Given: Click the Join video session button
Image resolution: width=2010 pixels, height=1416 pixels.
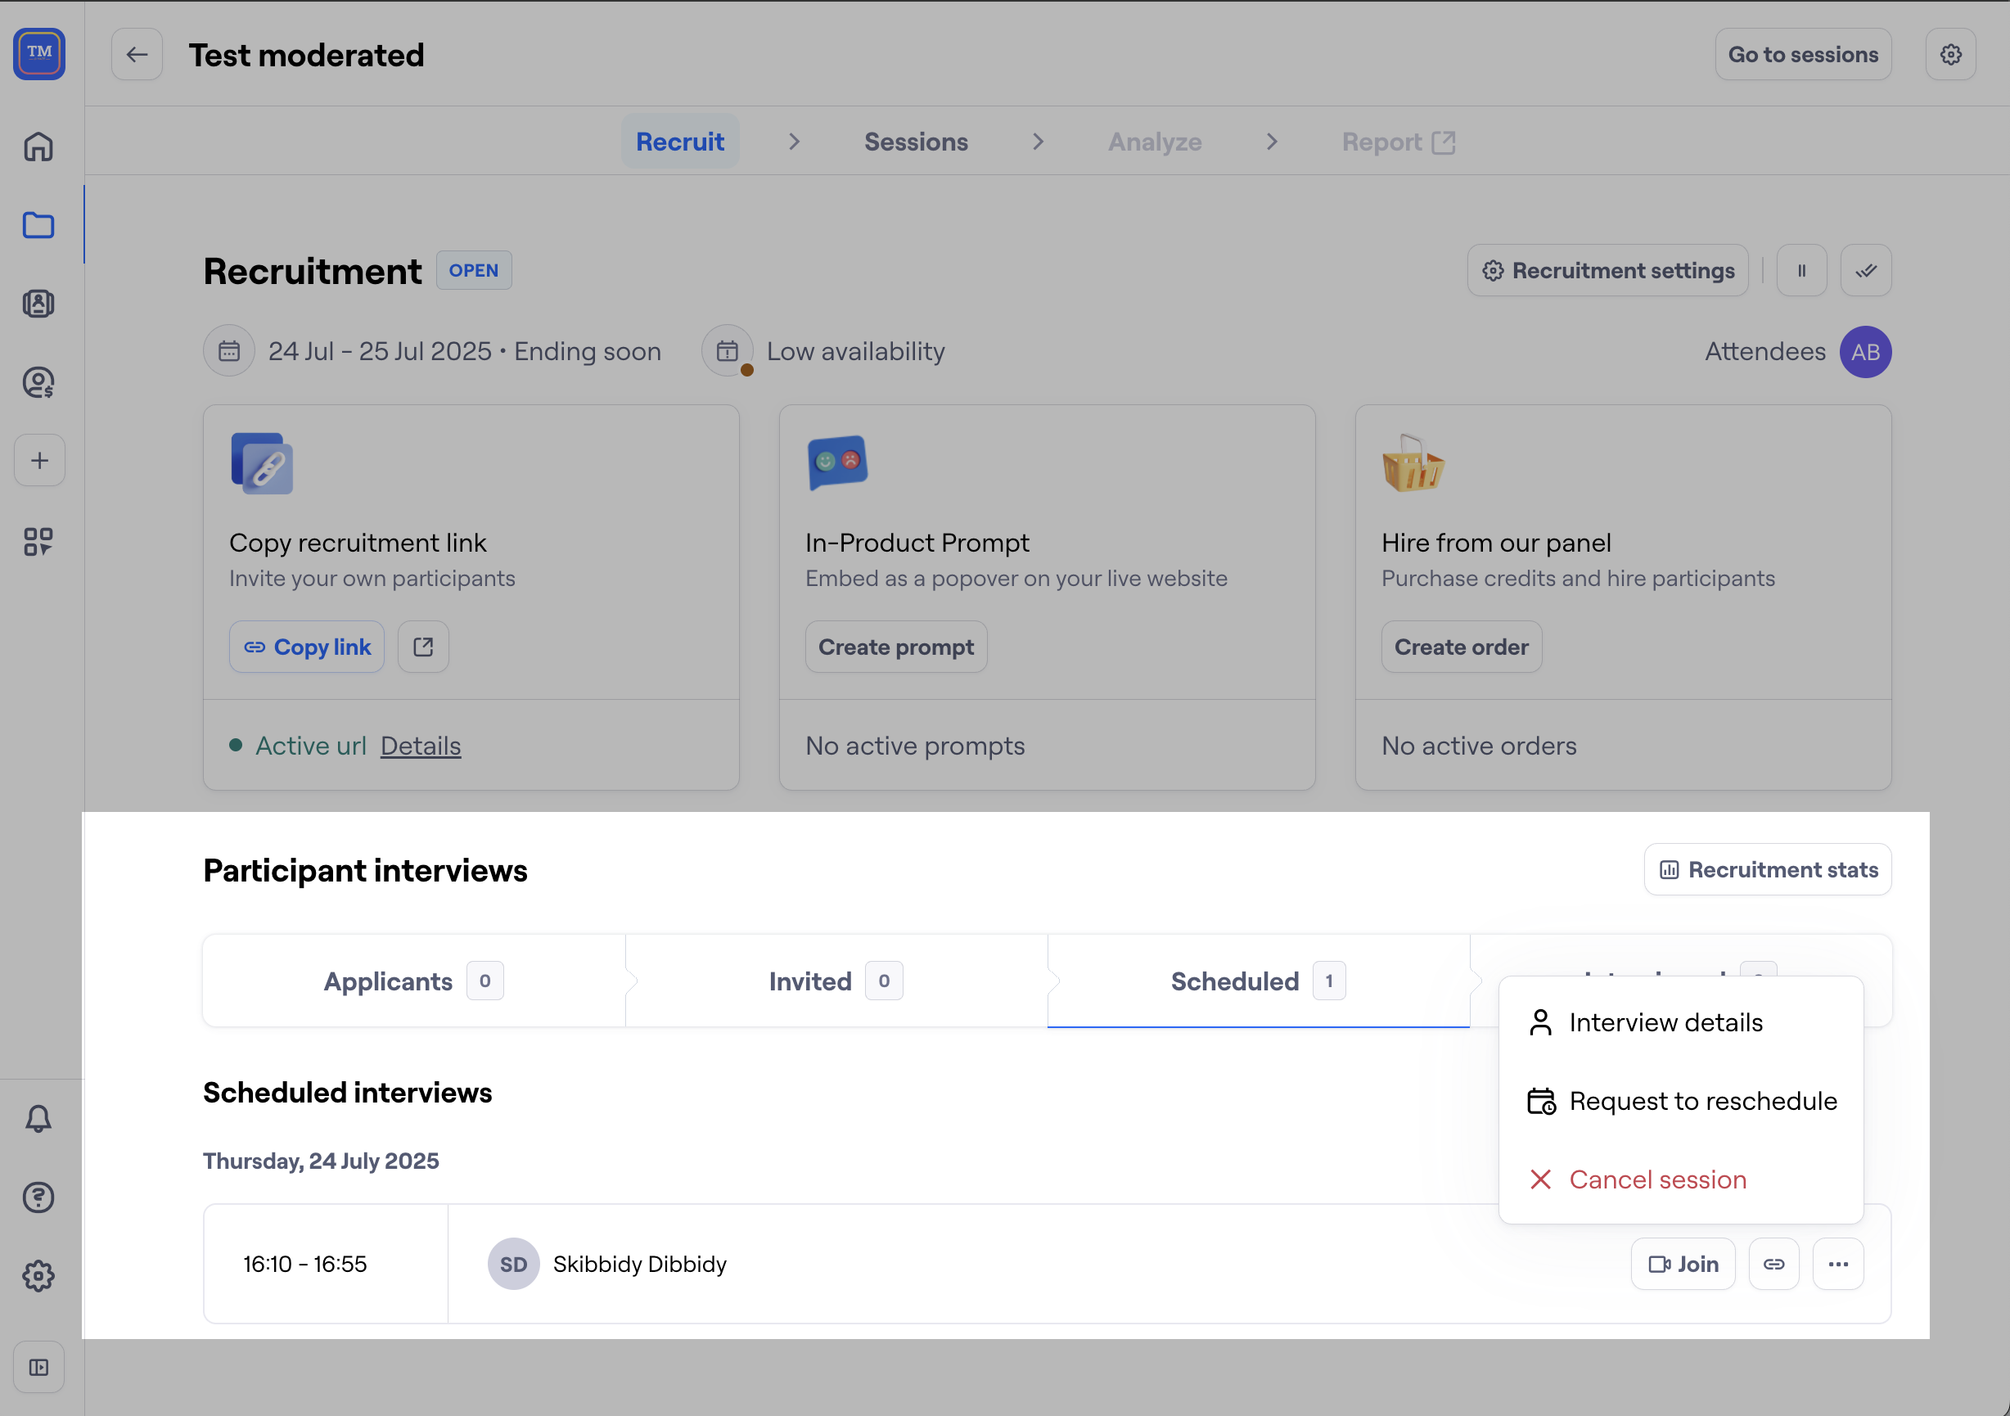Looking at the screenshot, I should [1682, 1263].
